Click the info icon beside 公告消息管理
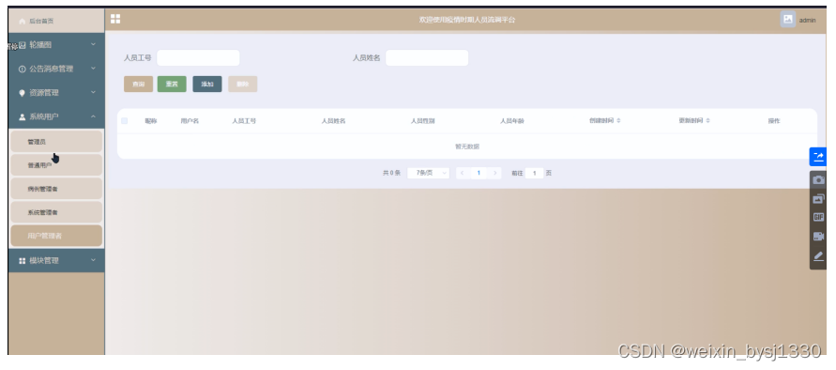Image resolution: width=836 pixels, height=370 pixels. [22, 69]
